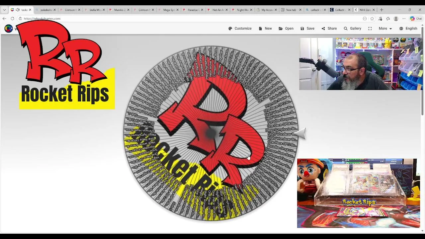Toggle fullscreen view icon
The height and width of the screenshot is (239, 425).
click(370, 29)
